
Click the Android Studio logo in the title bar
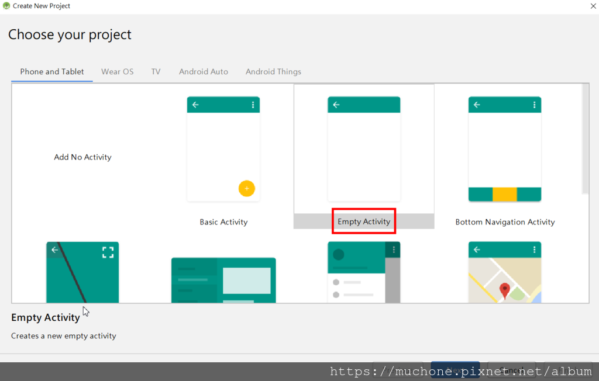[6, 6]
